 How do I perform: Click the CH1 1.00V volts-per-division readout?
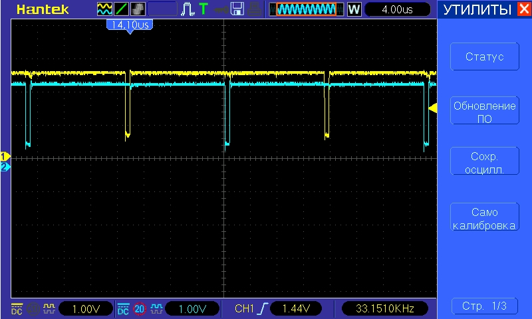pyautogui.click(x=84, y=309)
